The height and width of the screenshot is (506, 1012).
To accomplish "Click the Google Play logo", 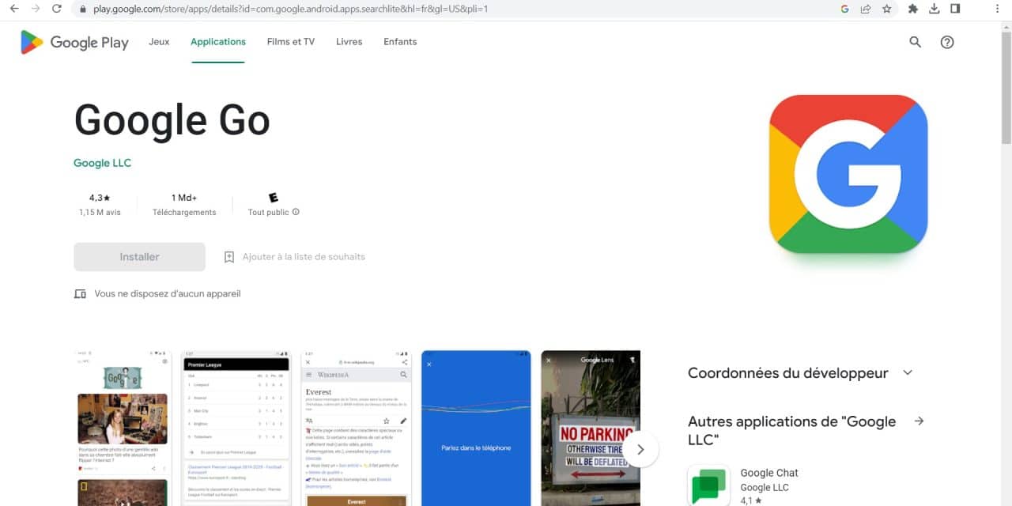I will [x=74, y=43].
